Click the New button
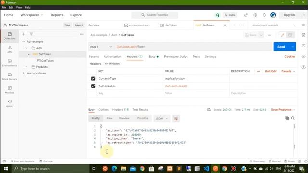The height and width of the screenshot is (173, 308). coord(67,25)
